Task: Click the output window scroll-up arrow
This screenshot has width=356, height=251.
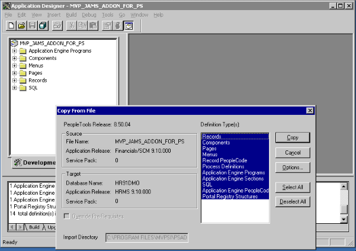Action: (344, 186)
